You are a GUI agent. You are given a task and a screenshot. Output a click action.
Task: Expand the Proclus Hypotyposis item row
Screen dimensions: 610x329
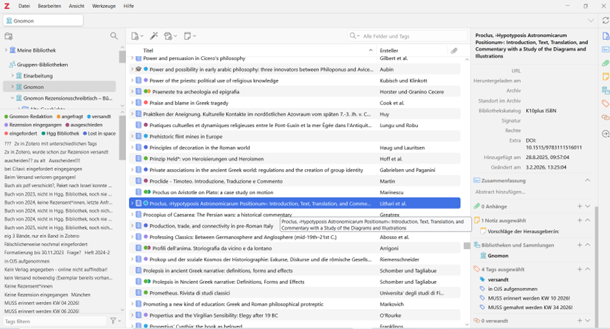tap(132, 203)
